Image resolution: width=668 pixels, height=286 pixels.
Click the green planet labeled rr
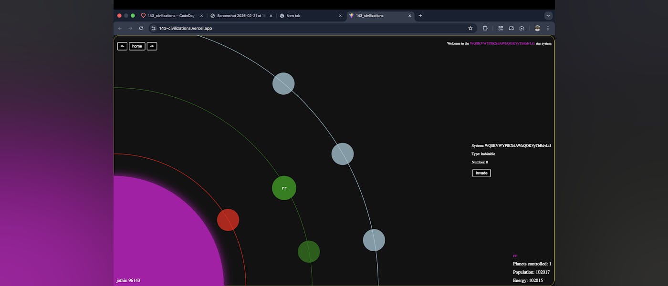tap(284, 188)
